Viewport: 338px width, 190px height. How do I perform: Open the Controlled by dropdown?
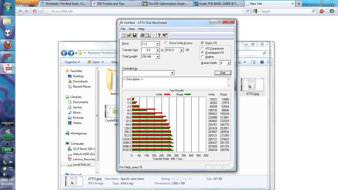click(172, 73)
